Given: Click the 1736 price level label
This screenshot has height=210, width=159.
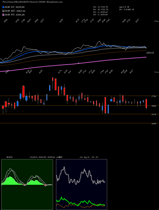Looking at the screenshot, I should pos(154,96).
